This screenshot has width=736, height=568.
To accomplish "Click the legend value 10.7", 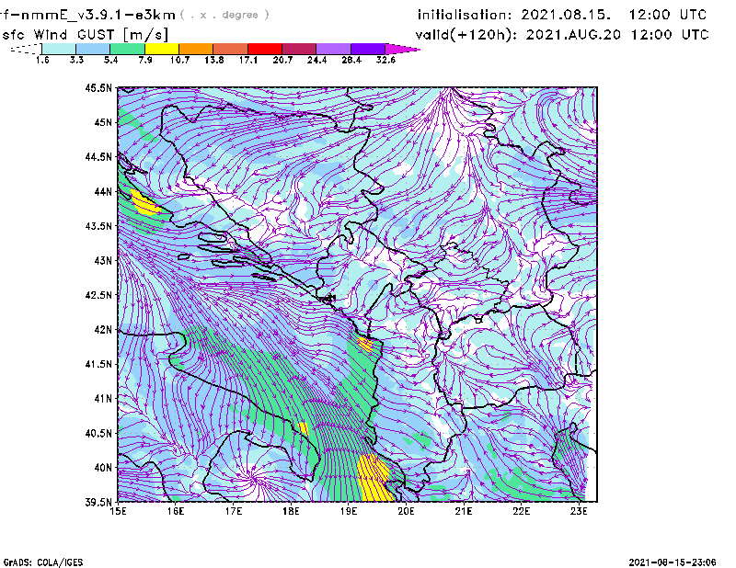I will pyautogui.click(x=179, y=60).
